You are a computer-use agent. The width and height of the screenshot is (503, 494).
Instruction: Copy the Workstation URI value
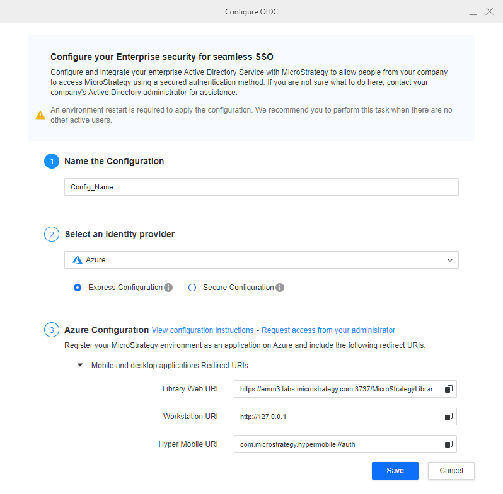[x=448, y=417]
